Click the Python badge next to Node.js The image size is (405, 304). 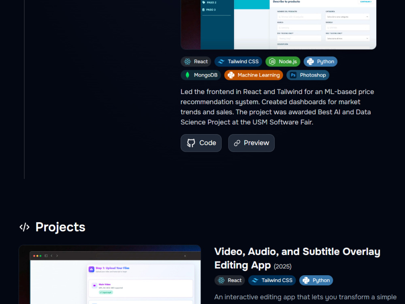pos(320,62)
